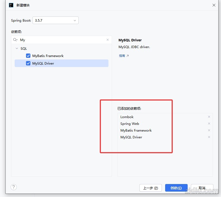This screenshot has width=221, height=197.
Task: Uncheck the MyBatis Framework checkbox
Action: click(28, 56)
